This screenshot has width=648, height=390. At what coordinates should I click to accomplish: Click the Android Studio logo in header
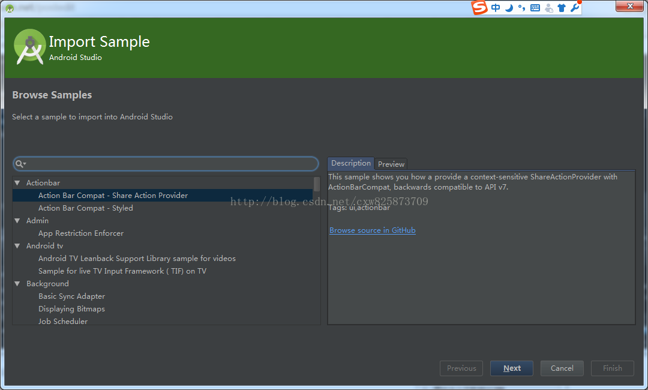[x=30, y=47]
